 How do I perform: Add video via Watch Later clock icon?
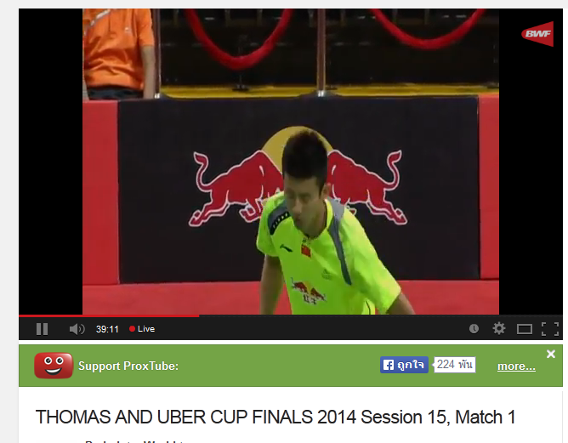[x=474, y=328]
